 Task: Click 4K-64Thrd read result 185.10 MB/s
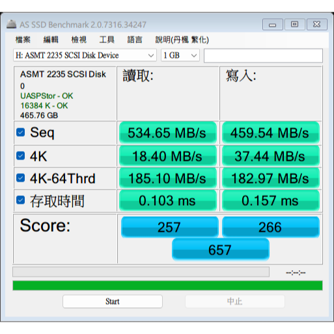pos(168,178)
